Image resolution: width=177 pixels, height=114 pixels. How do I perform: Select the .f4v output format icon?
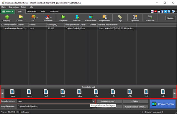coord(130,93)
